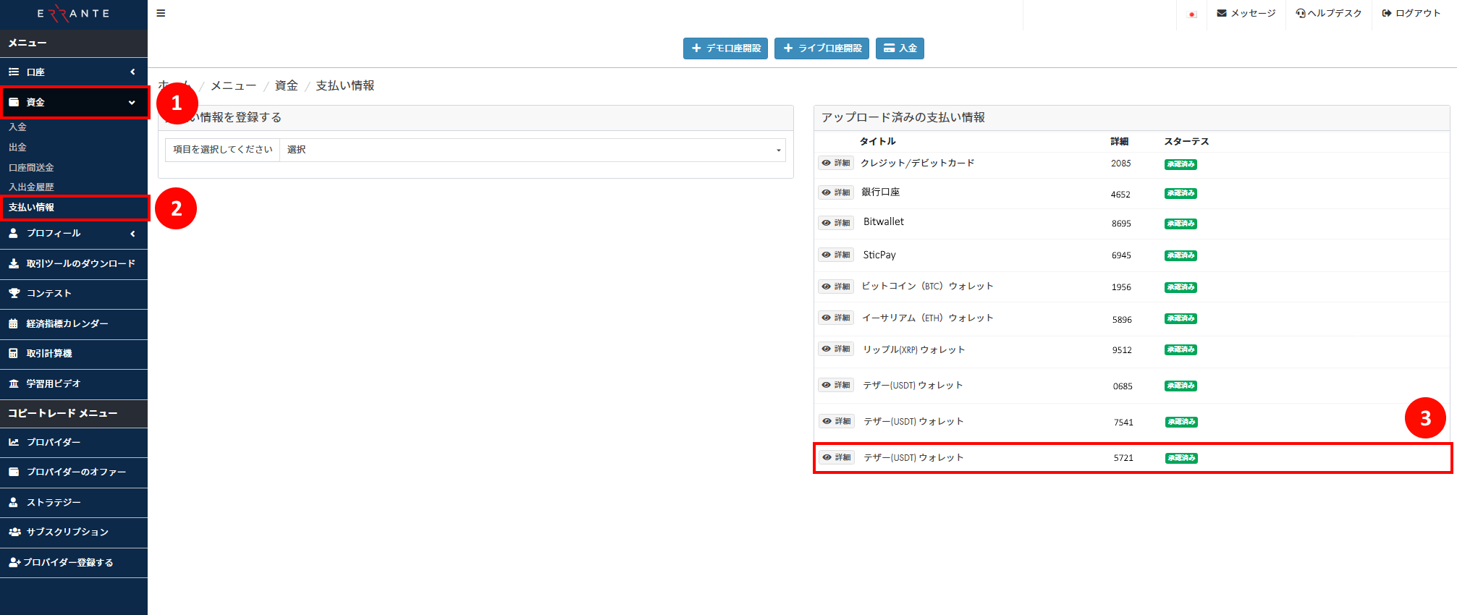
Task: View 詳細 for Bitwallet
Action: coord(836,223)
